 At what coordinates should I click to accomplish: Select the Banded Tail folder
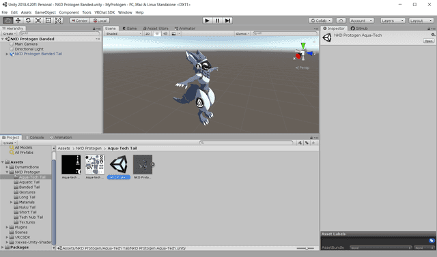[29, 187]
